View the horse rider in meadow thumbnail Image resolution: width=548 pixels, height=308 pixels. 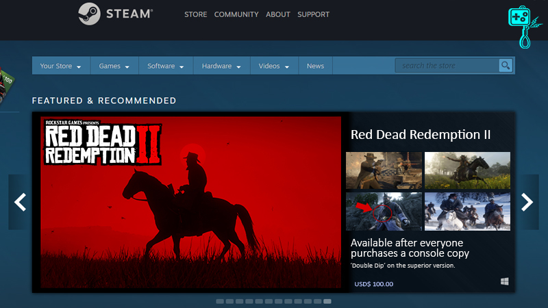pos(467,170)
